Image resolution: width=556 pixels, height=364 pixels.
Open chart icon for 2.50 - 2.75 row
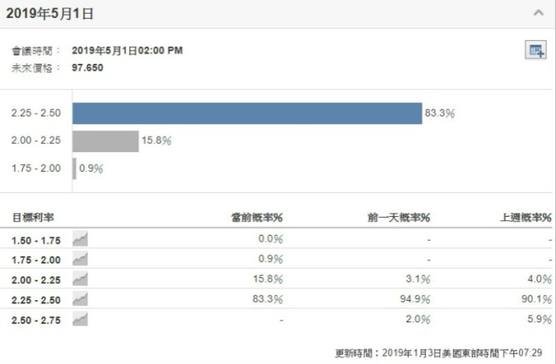80,319
